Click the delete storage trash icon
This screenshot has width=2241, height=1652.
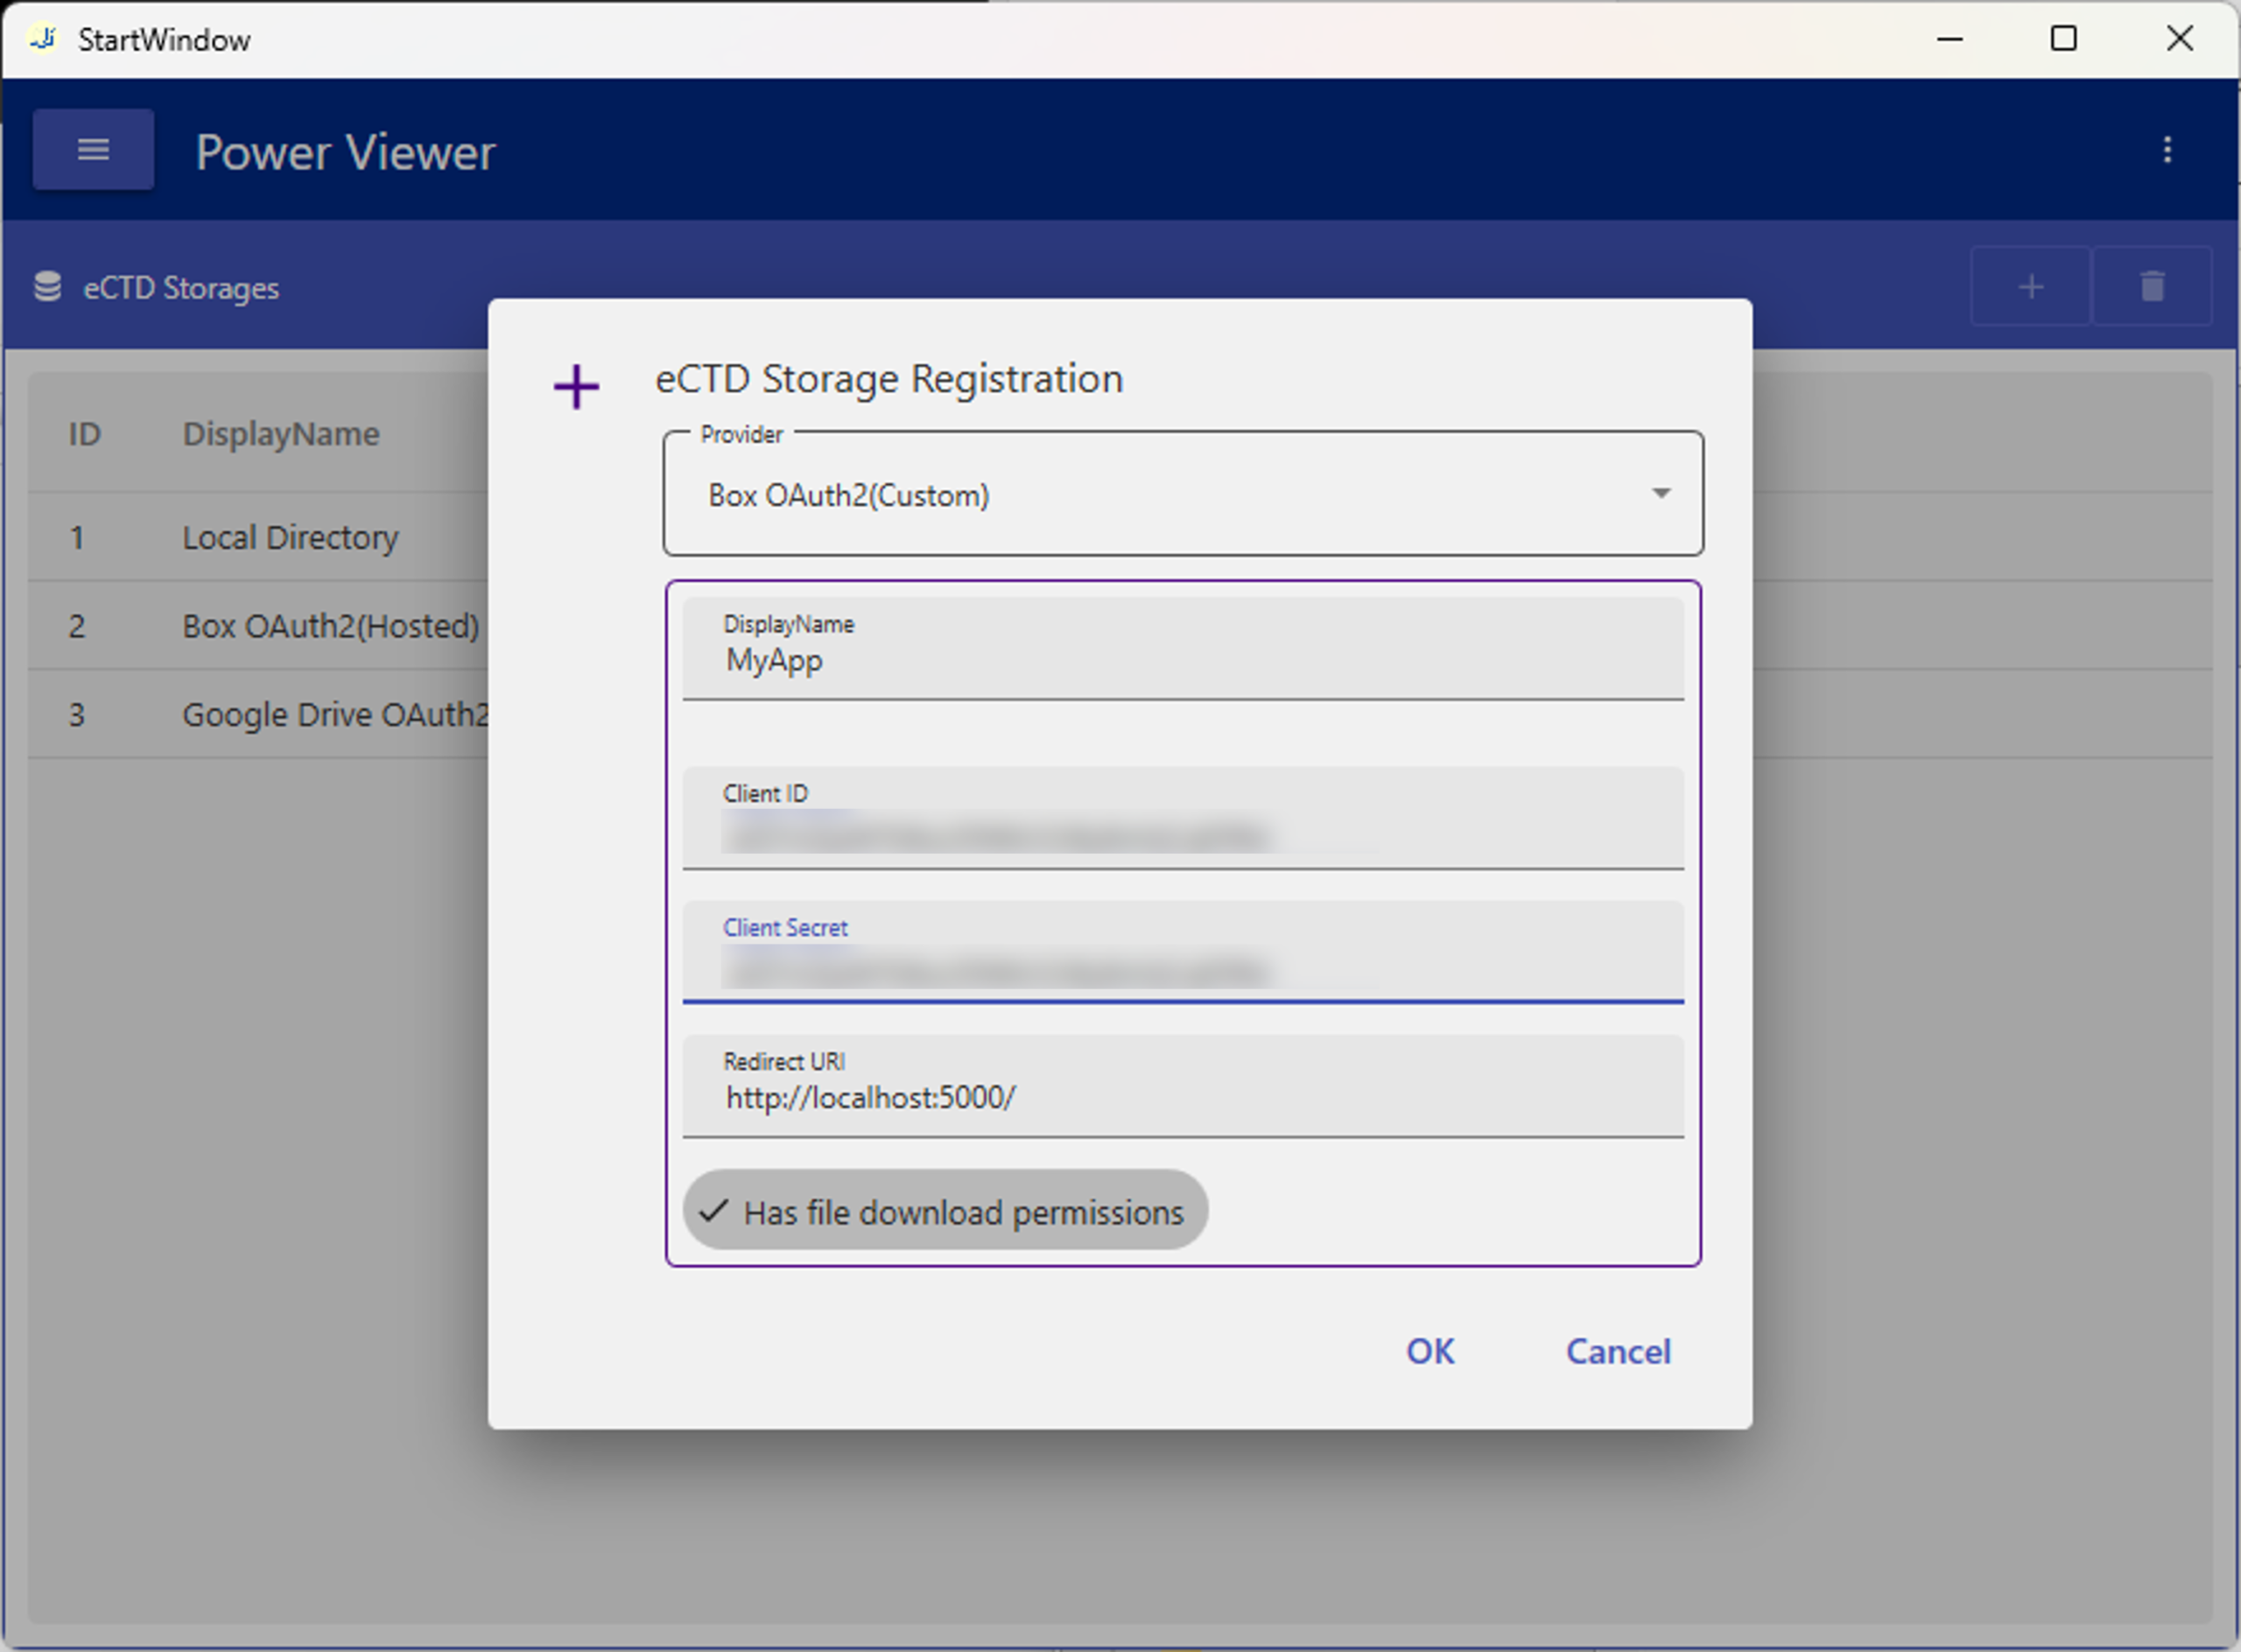click(x=2151, y=287)
